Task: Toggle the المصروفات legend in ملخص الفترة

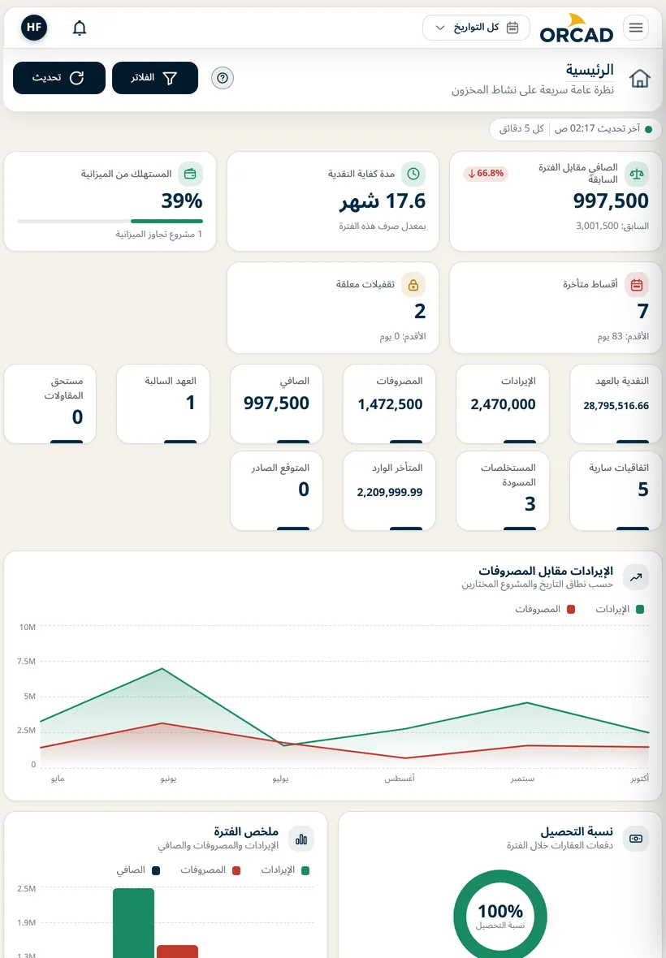Action: tap(210, 870)
